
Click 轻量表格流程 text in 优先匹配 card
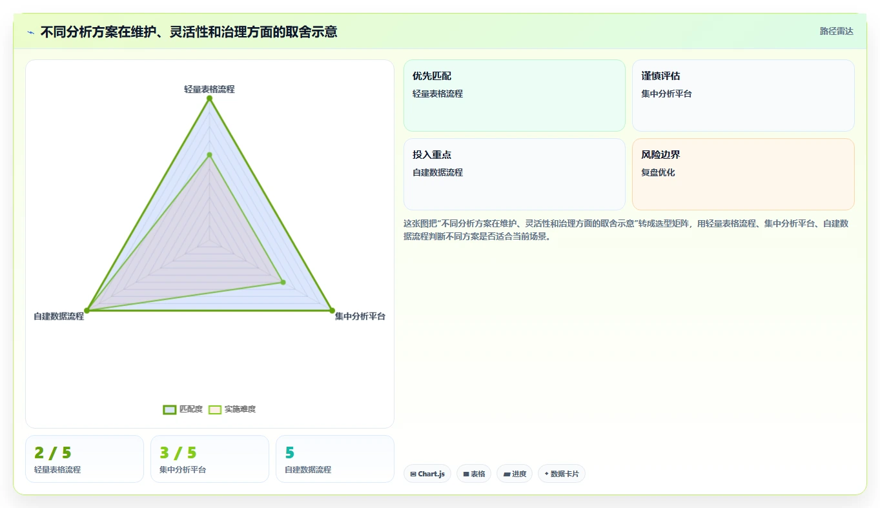click(x=438, y=94)
